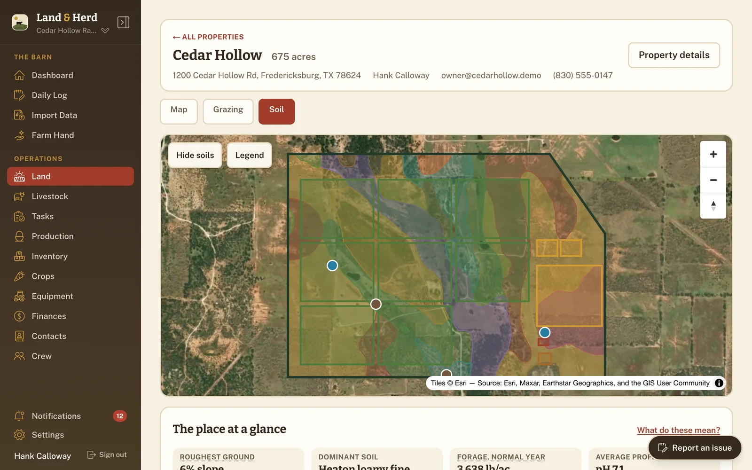Click the Notifications bell icon
752x470 pixels.
[x=19, y=416]
